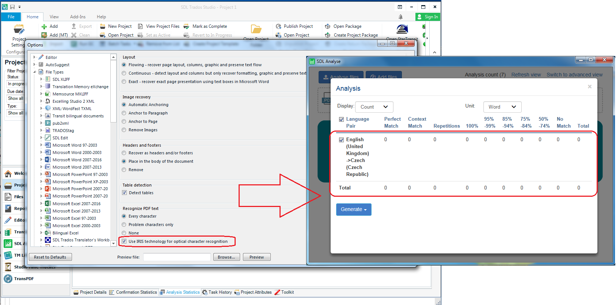Screen dimensions: 616x305
Task: Click the Preview file input field
Action: (x=177, y=257)
